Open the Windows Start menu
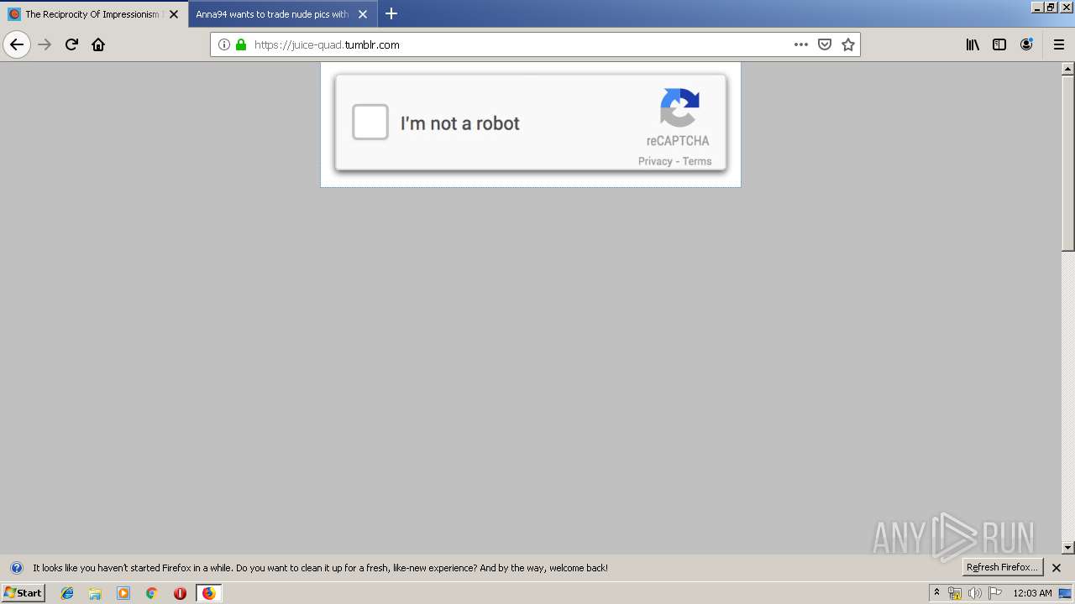 point(23,593)
